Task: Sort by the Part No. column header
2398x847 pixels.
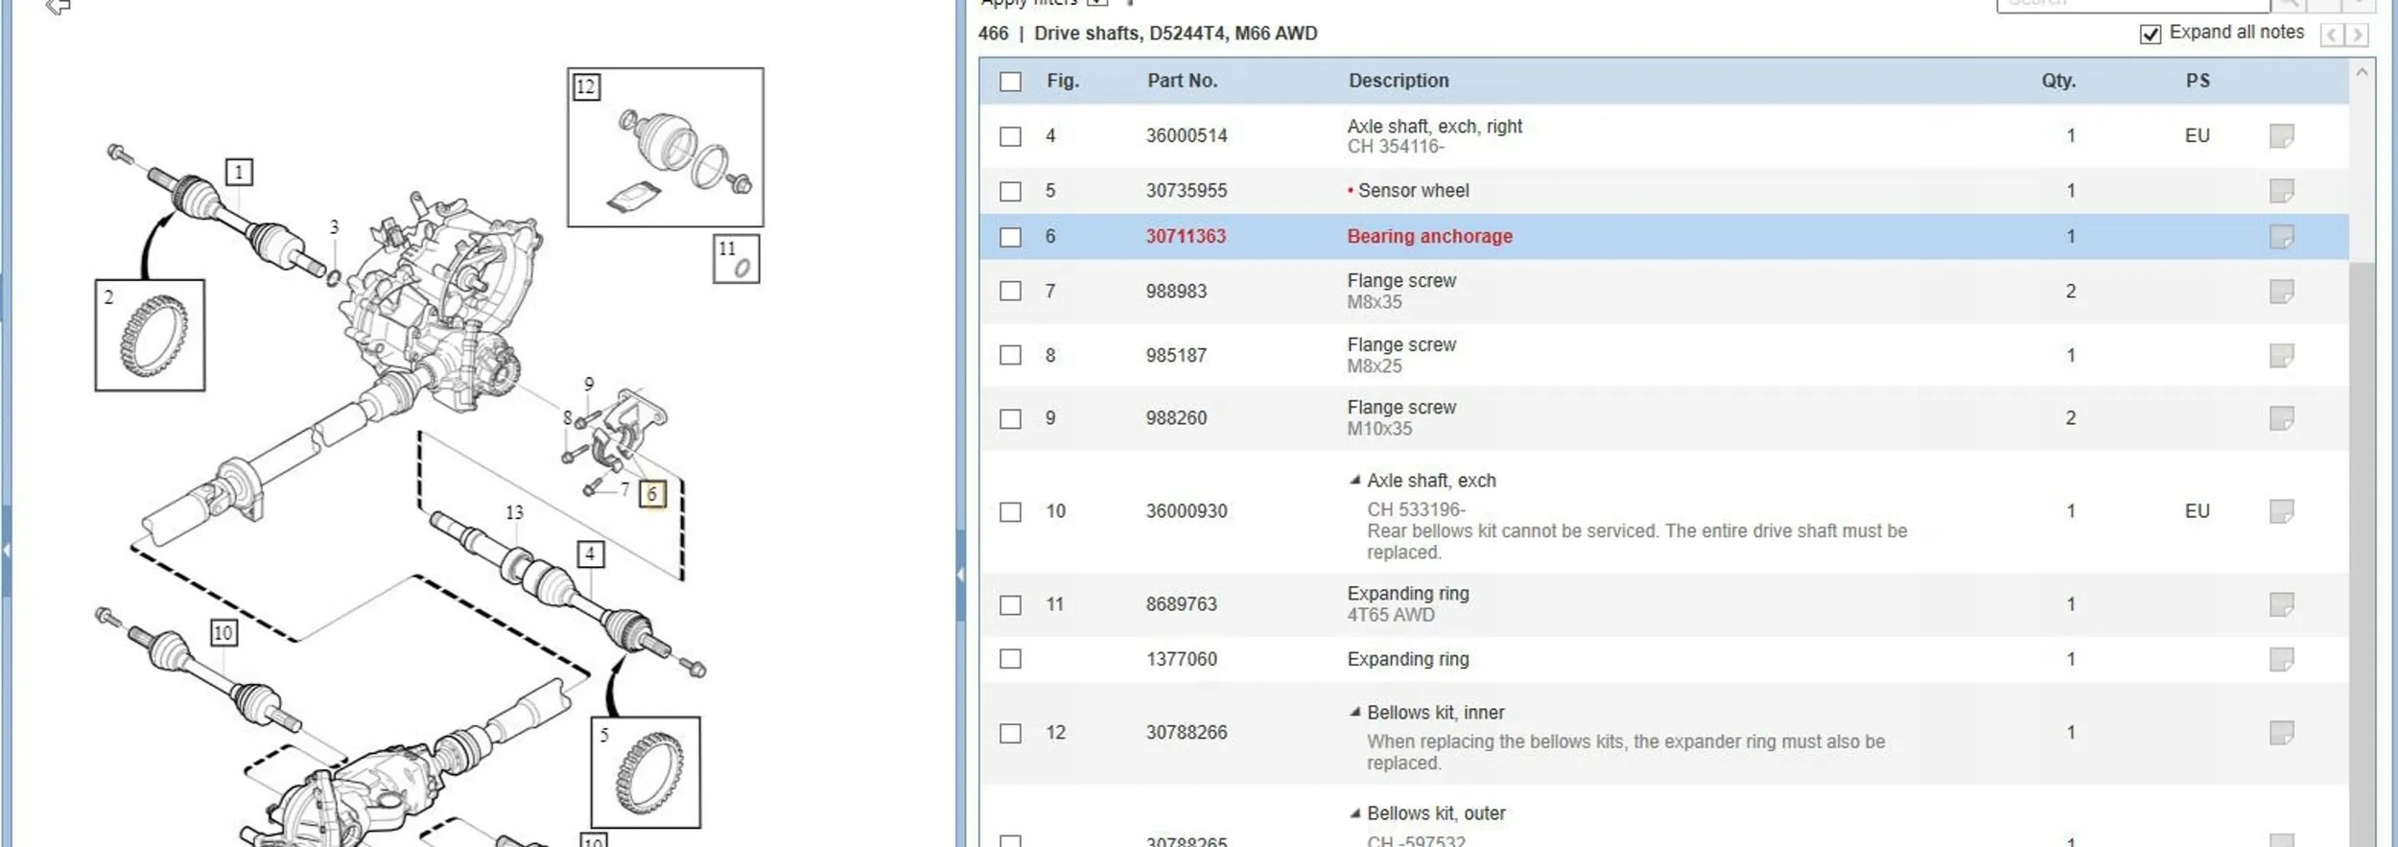Action: point(1183,81)
